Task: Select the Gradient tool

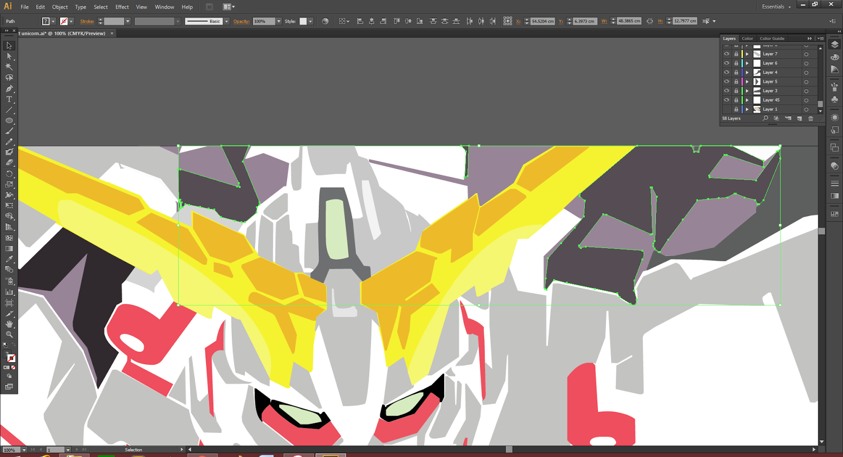Action: point(9,249)
